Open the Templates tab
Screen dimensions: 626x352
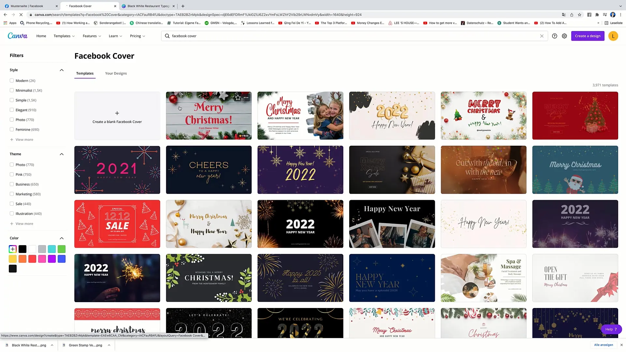tap(85, 73)
